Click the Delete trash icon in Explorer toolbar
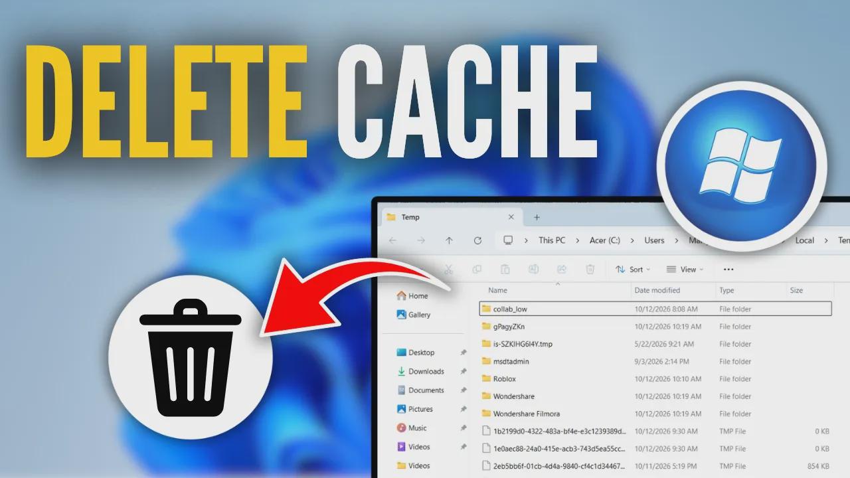This screenshot has width=850, height=478. click(590, 270)
